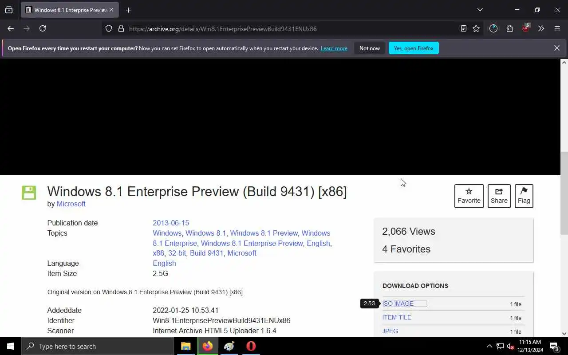Click the site security padlock icon

point(121,29)
